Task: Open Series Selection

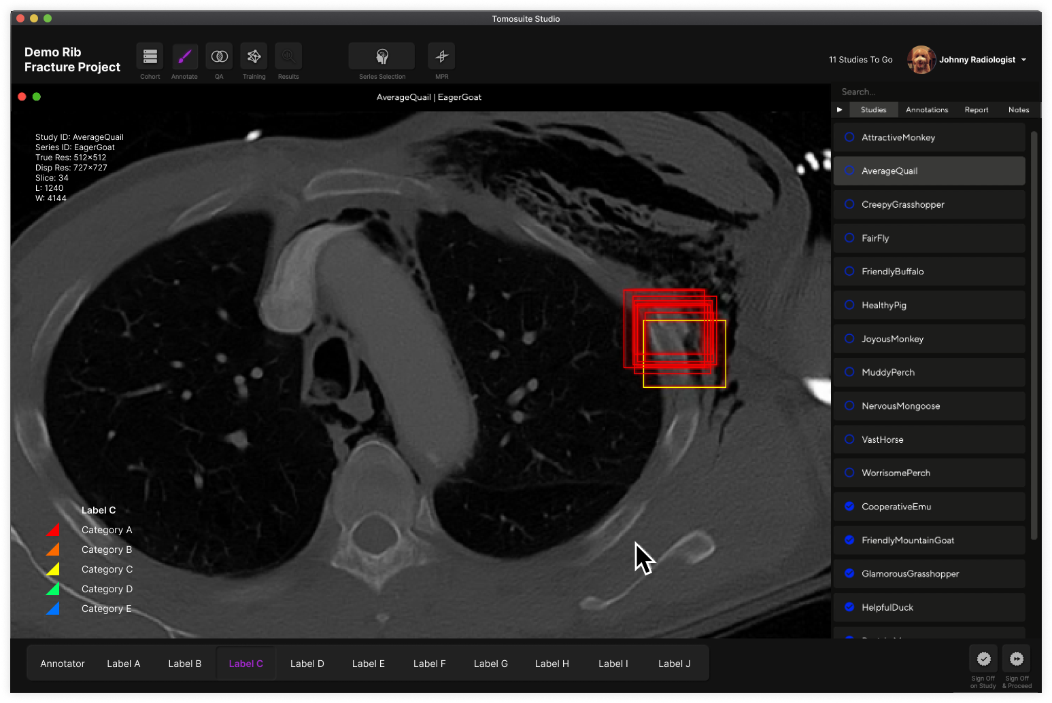Action: click(381, 56)
